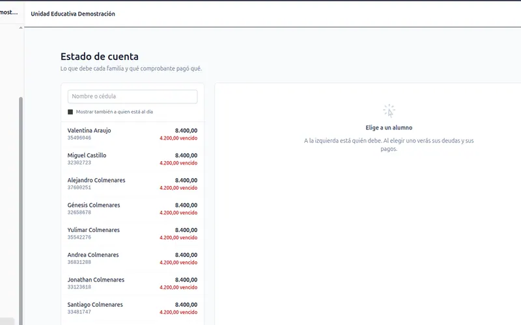This screenshot has height=325, width=521.
Task: Click cédula 37600251
Action: pos(79,188)
